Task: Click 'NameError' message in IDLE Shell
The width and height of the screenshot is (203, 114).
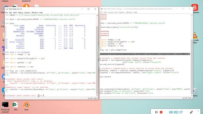Action: click(27, 87)
